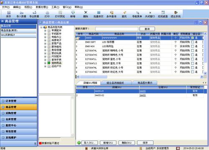Click the red 数据校验不通过 indicator icon
This screenshot has height=150, width=209.
click(x=40, y=143)
